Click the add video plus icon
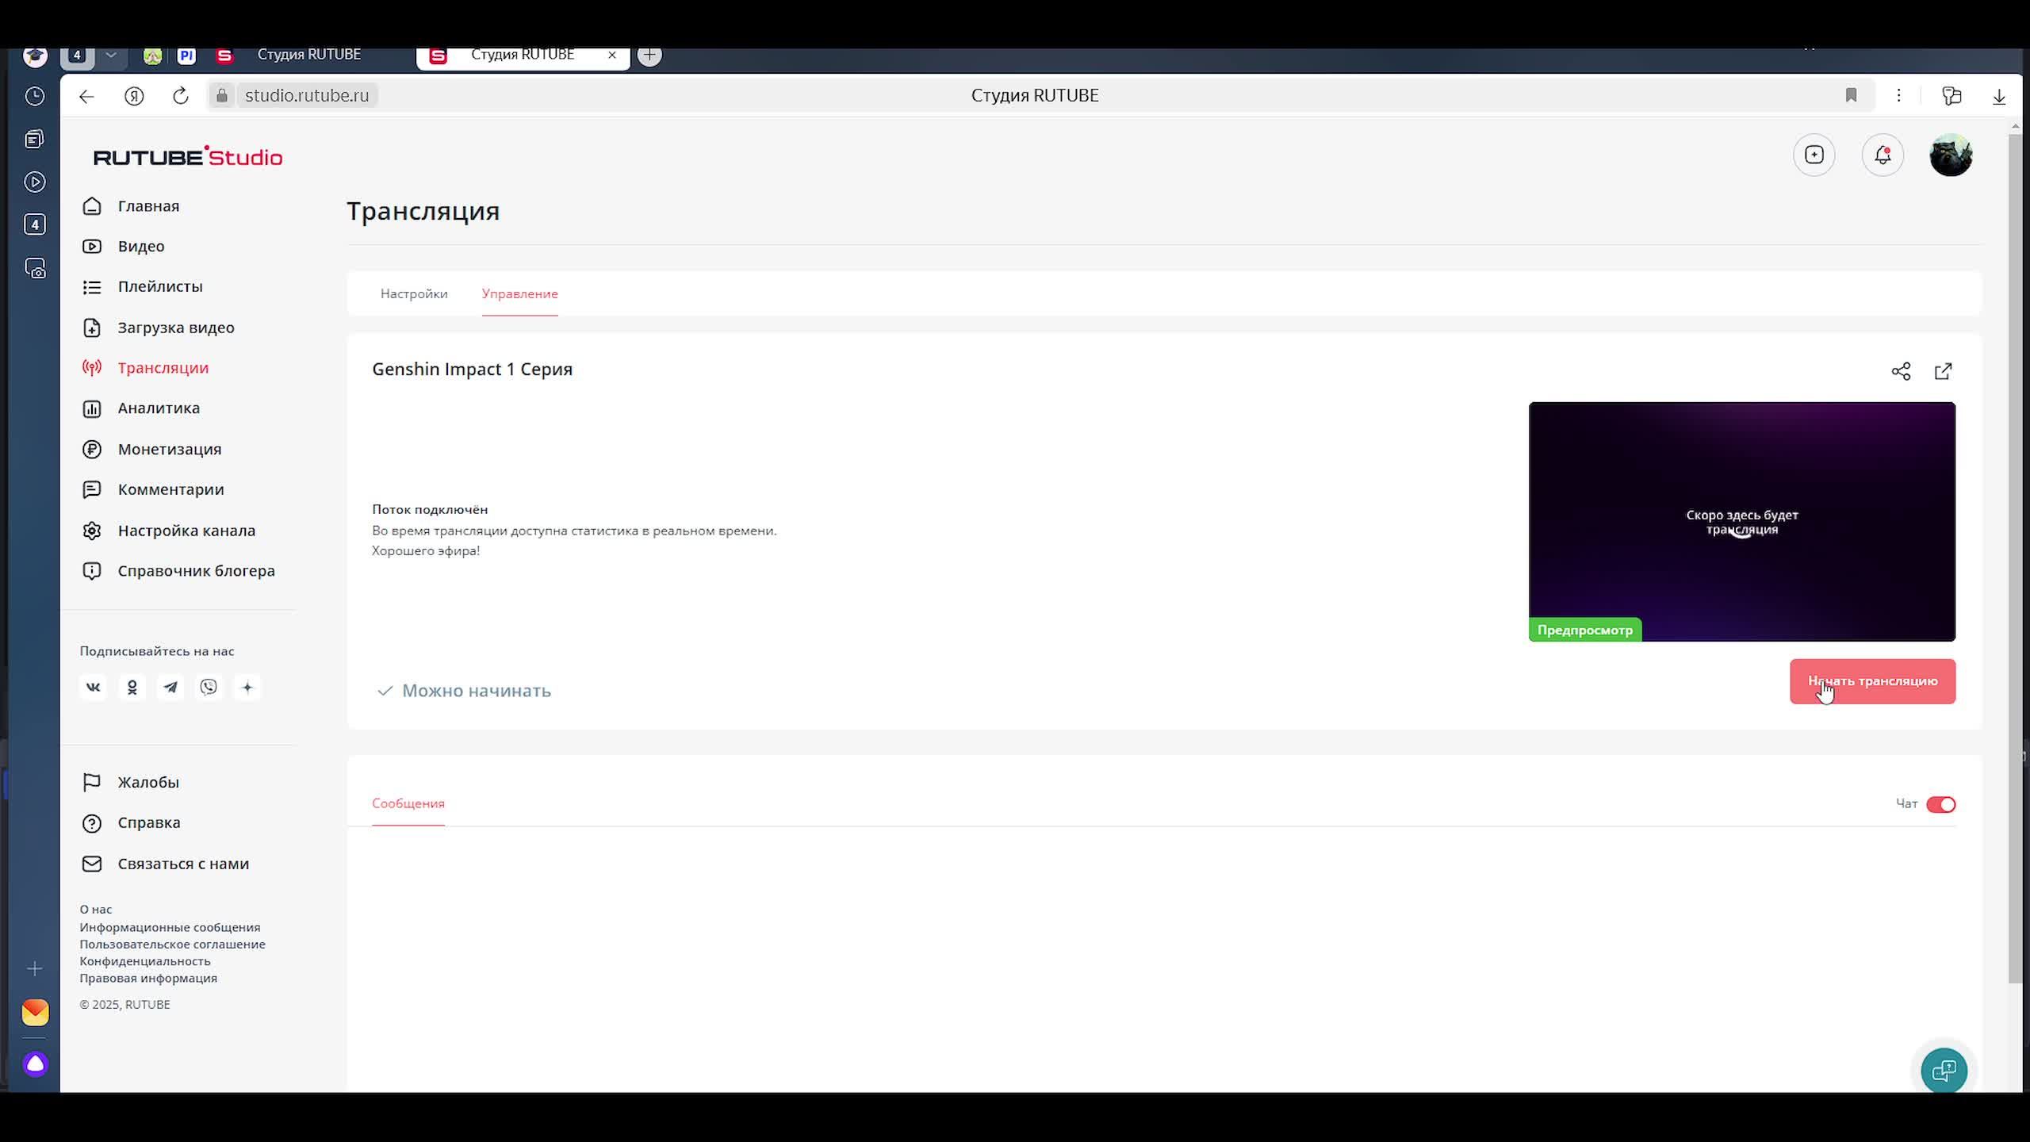 pyautogui.click(x=1814, y=155)
